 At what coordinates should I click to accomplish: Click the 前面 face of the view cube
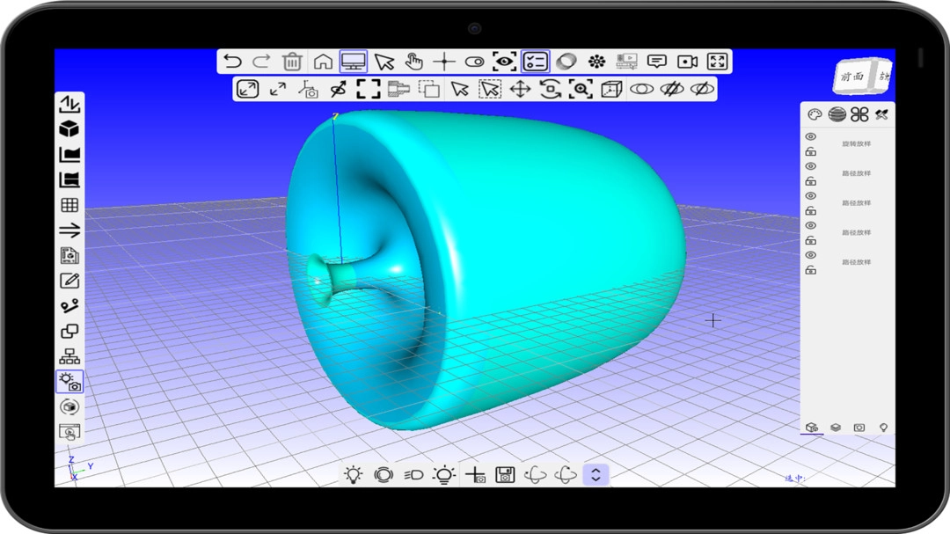click(851, 77)
